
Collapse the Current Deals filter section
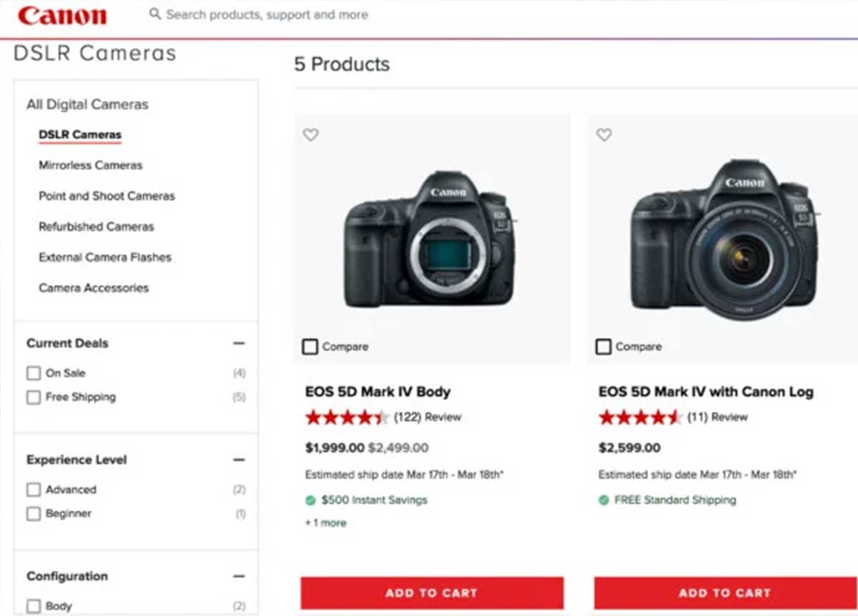[x=239, y=343]
